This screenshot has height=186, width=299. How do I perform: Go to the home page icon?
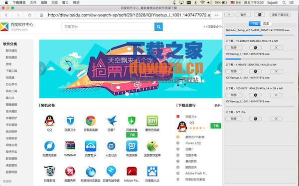tap(41, 15)
